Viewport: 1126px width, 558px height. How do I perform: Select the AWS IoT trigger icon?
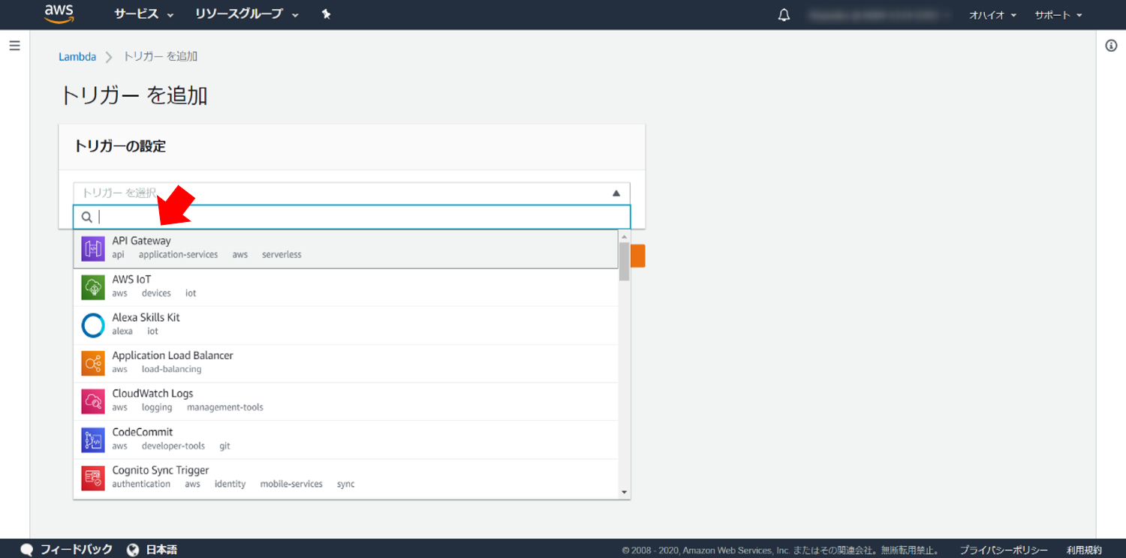point(93,287)
